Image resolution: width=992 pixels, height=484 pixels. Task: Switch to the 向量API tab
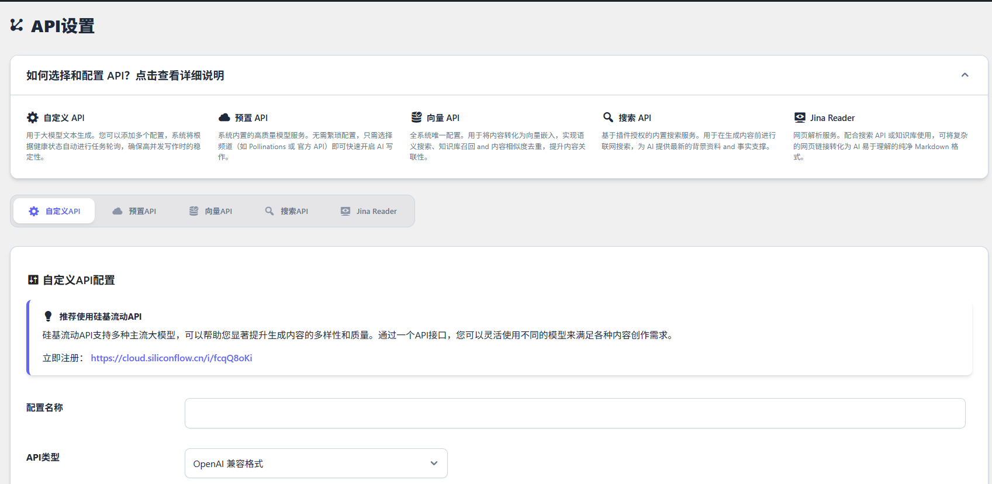pos(210,211)
